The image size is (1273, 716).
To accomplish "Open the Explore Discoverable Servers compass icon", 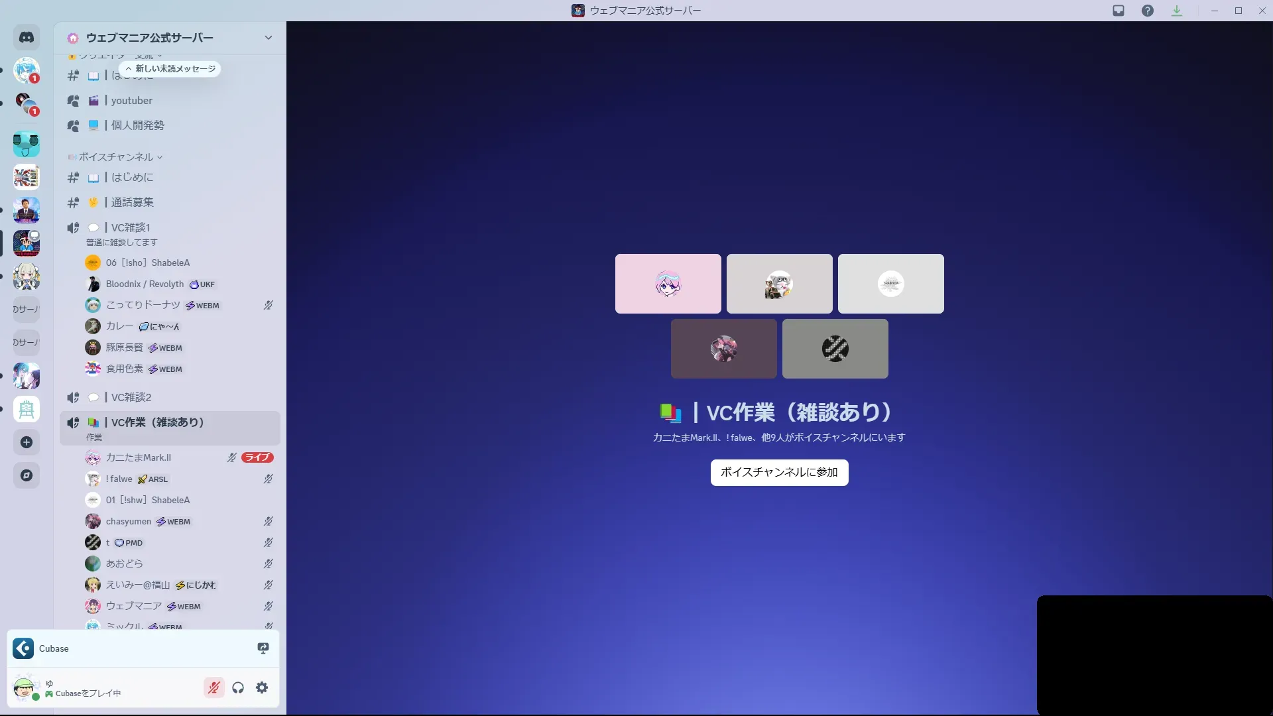I will point(27,475).
